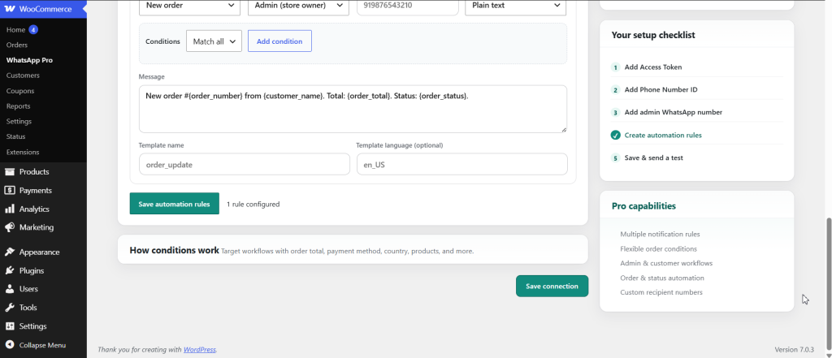832x358 pixels.
Task: Open WhatsApp Pro submenu item
Action: [x=29, y=60]
